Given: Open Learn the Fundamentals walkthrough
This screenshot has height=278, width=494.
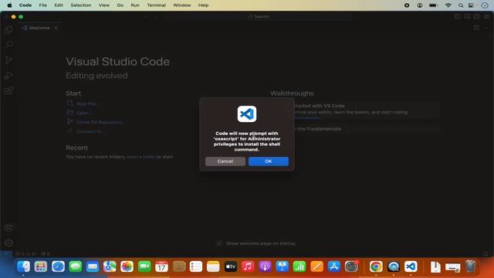Looking at the screenshot, I should point(355,129).
